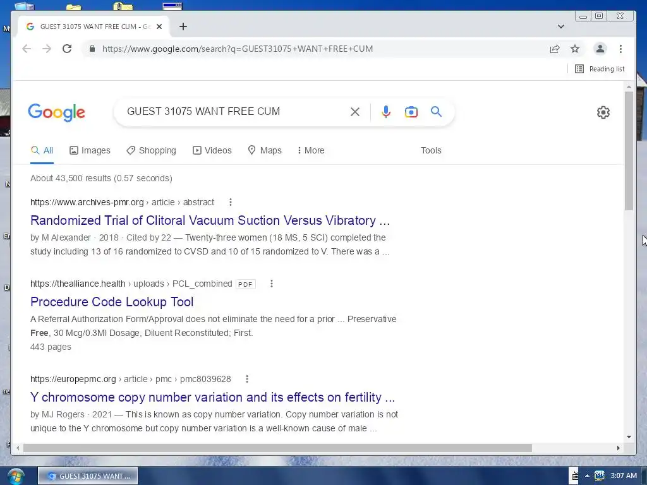Switch to Images results tab

point(90,150)
